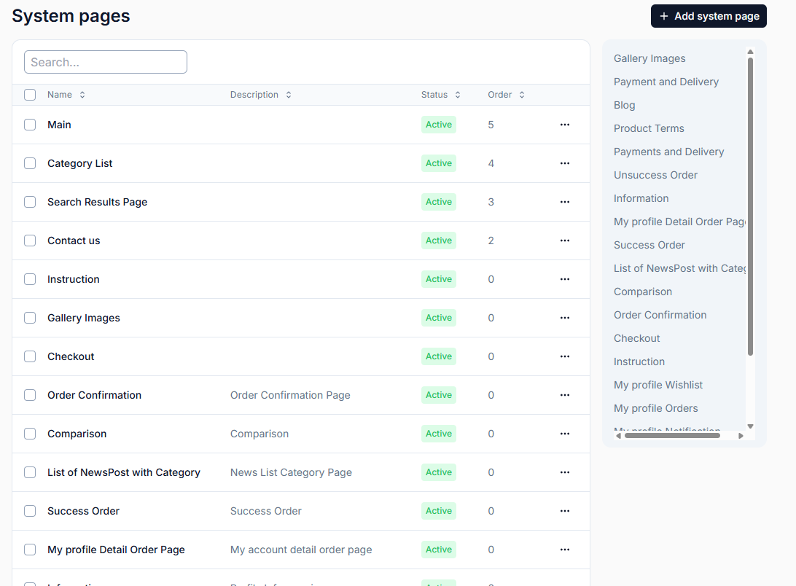This screenshot has height=586, width=796.
Task: Sort the table by Description column
Action: (260, 95)
